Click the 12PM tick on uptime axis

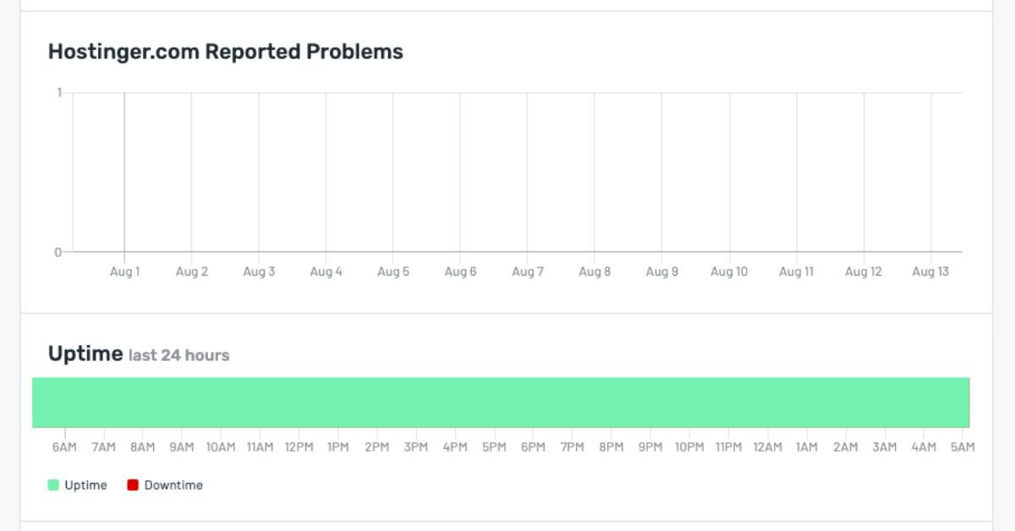(299, 447)
